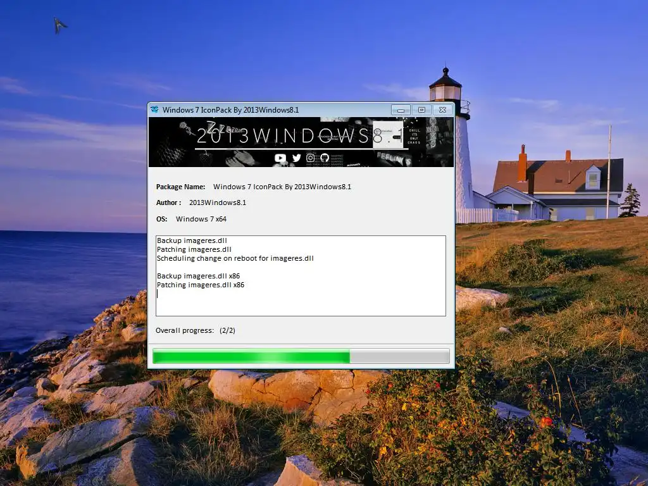Image resolution: width=648 pixels, height=486 pixels.
Task: Click the window title text in title bar
Action: pyautogui.click(x=230, y=110)
